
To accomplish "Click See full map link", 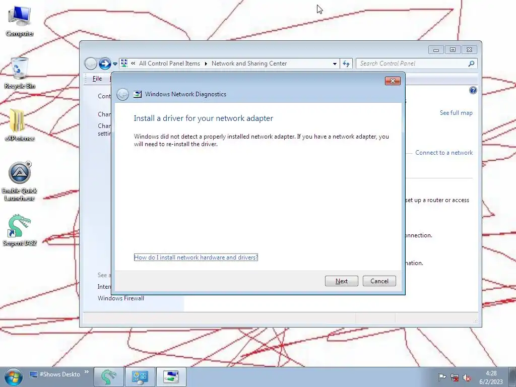I will tap(456, 113).
